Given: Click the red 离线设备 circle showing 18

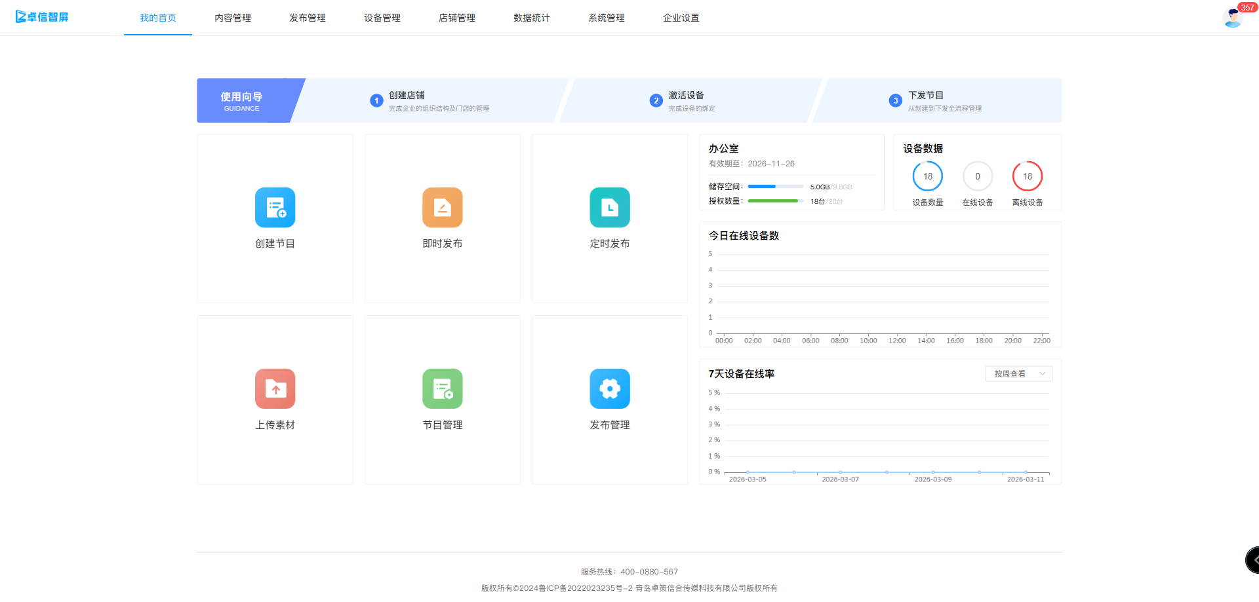Looking at the screenshot, I should (1028, 176).
